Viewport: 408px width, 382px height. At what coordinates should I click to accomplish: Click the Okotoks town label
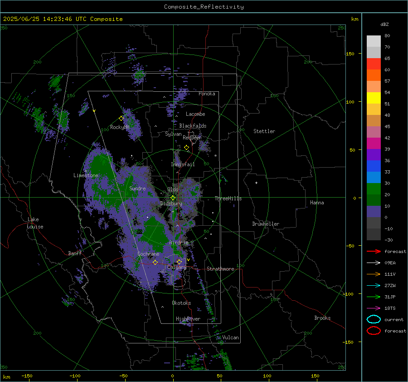(181, 303)
